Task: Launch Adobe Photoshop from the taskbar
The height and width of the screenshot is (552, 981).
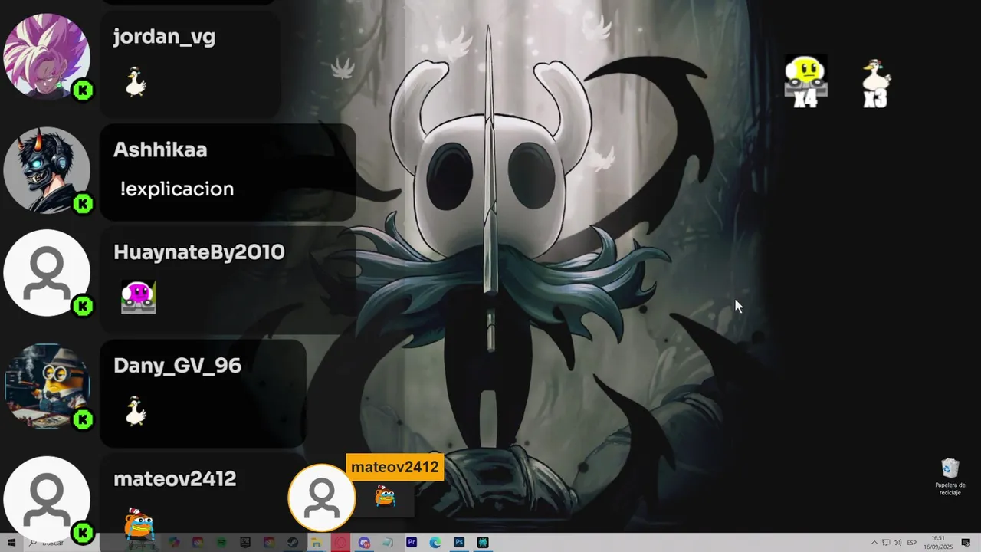Action: 459,542
